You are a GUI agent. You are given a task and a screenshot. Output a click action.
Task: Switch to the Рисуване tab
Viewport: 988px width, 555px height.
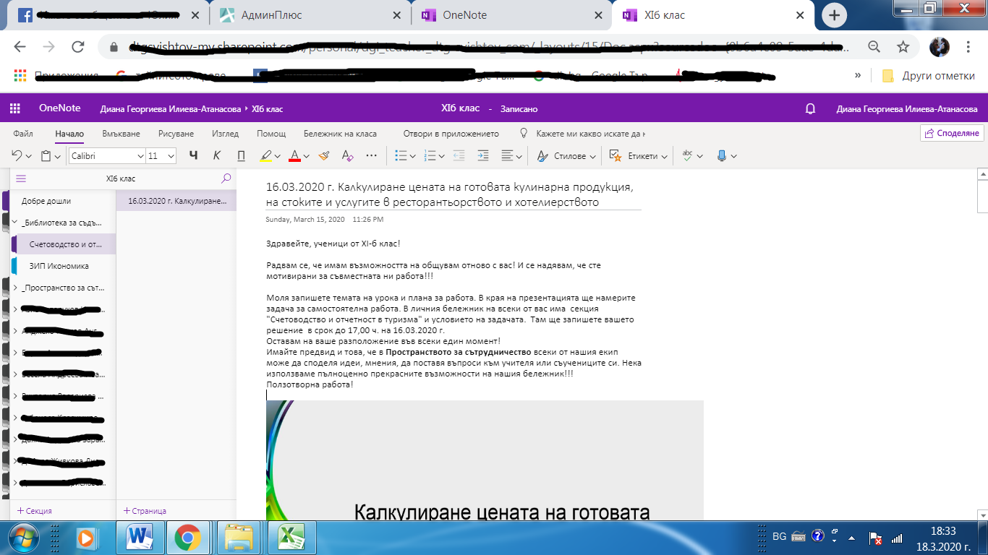176,134
